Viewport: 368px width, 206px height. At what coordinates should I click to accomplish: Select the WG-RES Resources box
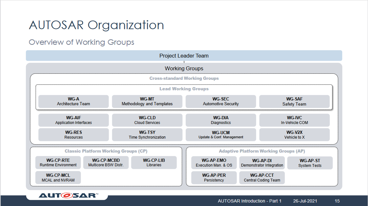74,134
